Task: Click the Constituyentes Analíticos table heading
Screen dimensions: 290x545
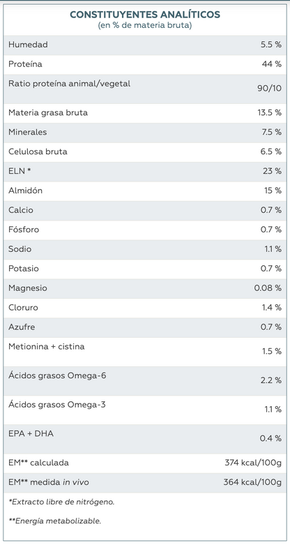Action: [145, 15]
